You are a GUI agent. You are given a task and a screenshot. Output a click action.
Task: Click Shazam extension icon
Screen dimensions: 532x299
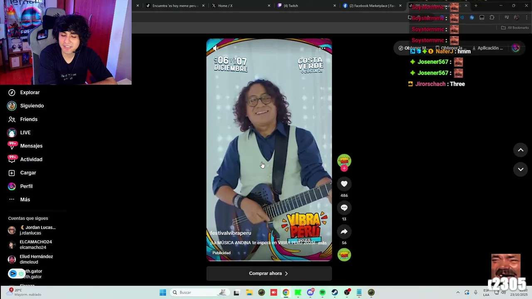472,17
